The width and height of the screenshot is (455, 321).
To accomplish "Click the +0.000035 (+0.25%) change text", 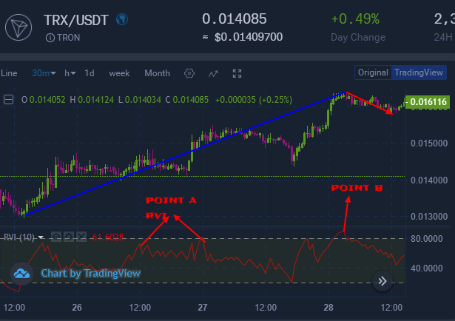I will point(254,100).
